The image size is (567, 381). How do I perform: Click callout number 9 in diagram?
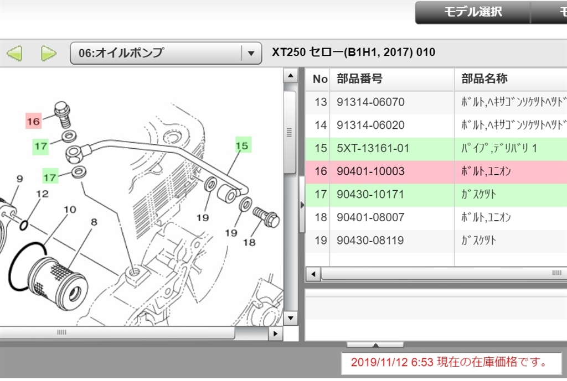pyautogui.click(x=19, y=179)
